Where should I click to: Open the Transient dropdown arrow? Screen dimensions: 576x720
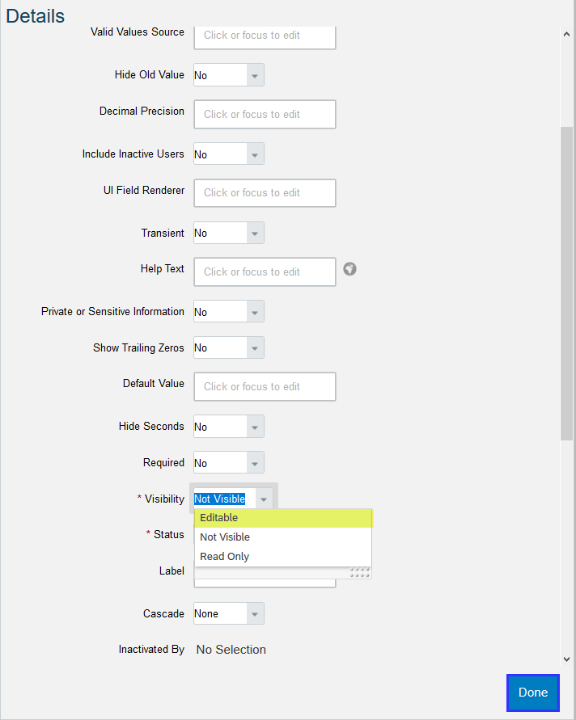coord(255,233)
